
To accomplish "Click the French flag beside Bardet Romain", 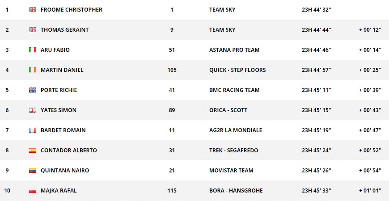I will (x=32, y=130).
